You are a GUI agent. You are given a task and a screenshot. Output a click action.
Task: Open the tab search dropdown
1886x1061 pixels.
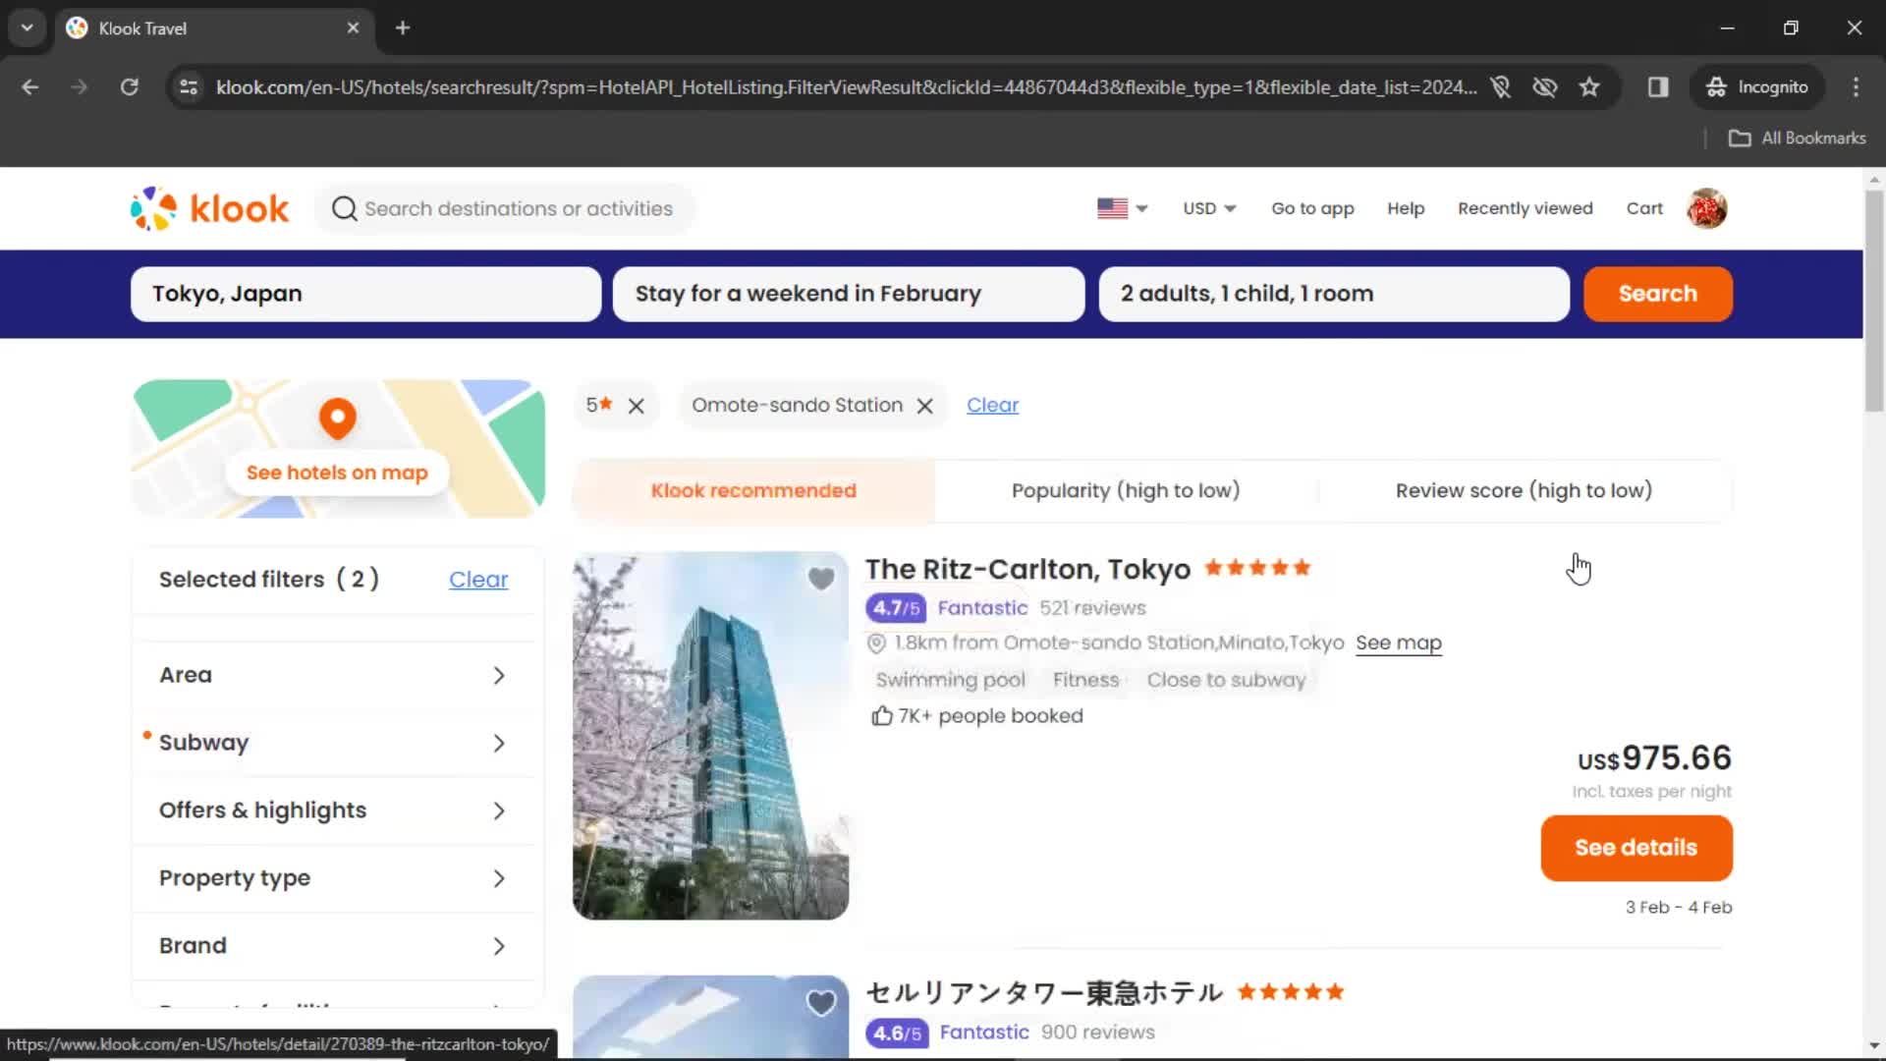[27, 28]
